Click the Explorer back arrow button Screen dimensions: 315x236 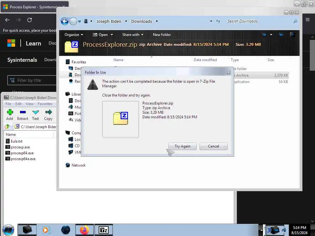[x=65, y=21]
